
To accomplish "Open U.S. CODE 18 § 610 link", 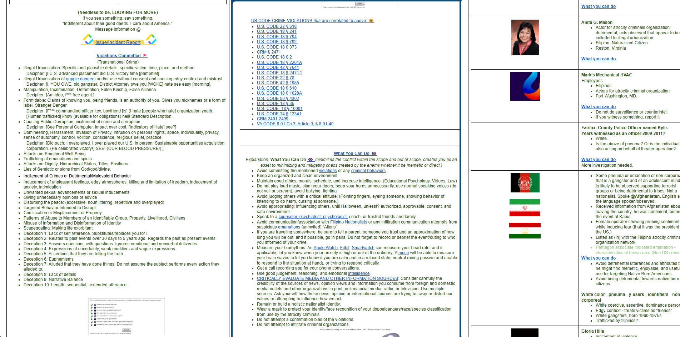I will click(277, 88).
